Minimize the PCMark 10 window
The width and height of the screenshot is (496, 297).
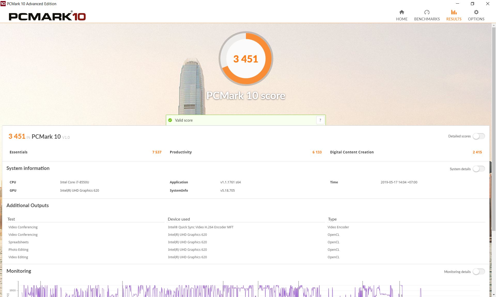tap(458, 4)
